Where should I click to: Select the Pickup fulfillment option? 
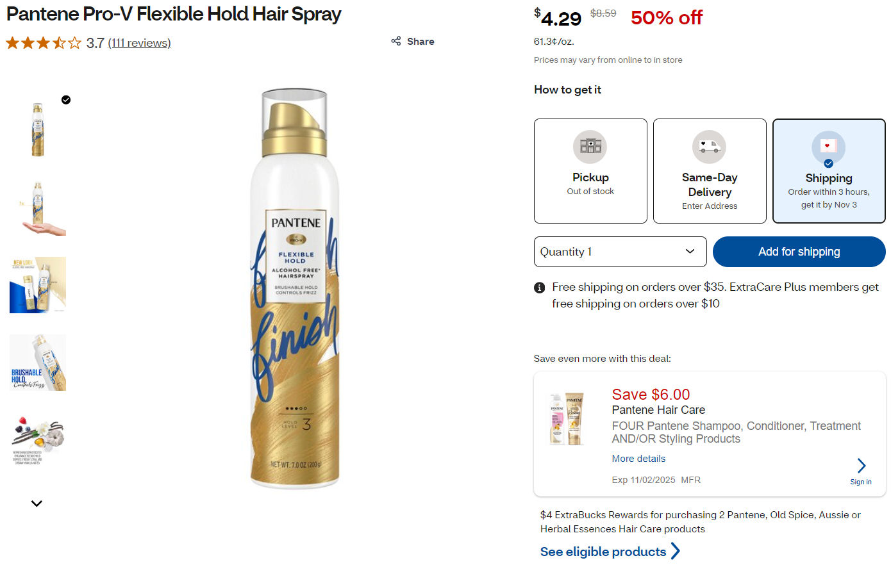[x=590, y=171]
